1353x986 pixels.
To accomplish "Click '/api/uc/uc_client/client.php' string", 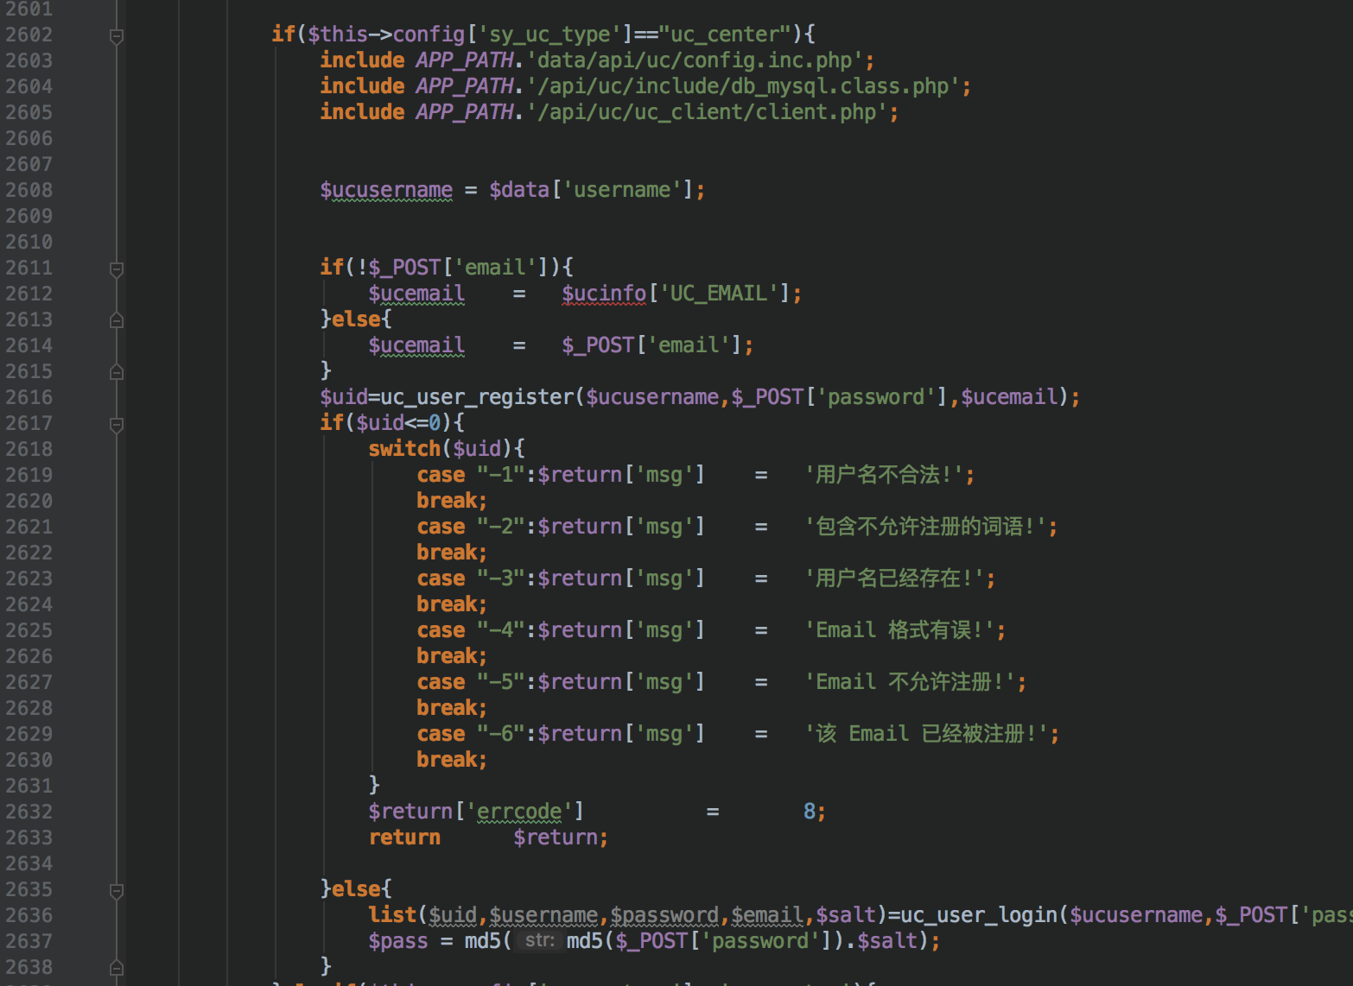I will (x=707, y=112).
